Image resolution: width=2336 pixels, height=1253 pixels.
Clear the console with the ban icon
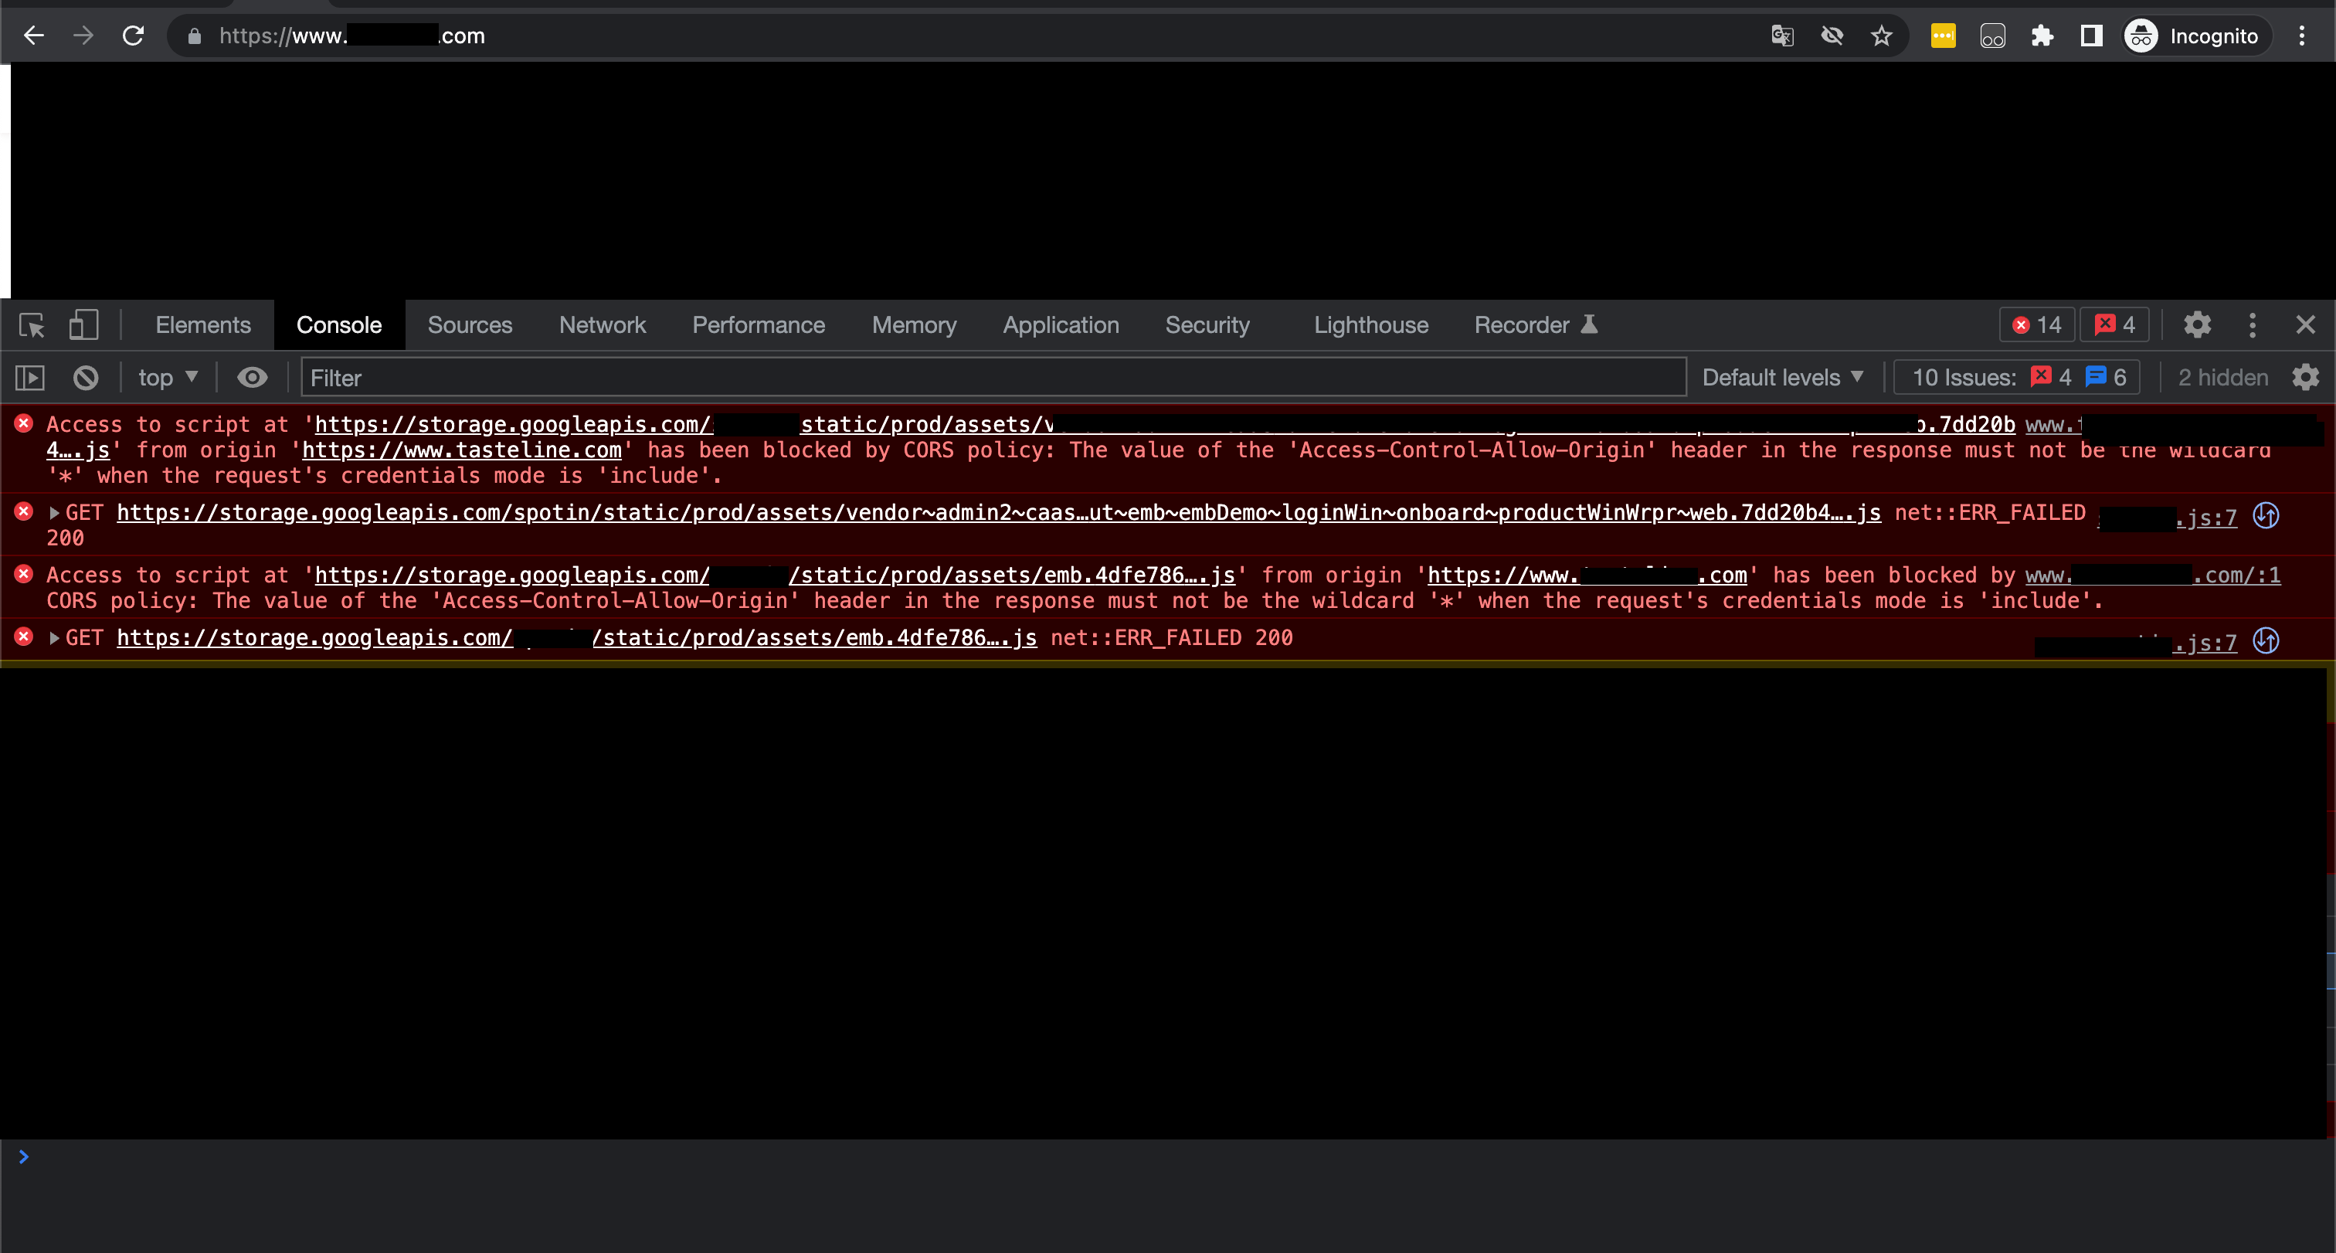pos(87,377)
